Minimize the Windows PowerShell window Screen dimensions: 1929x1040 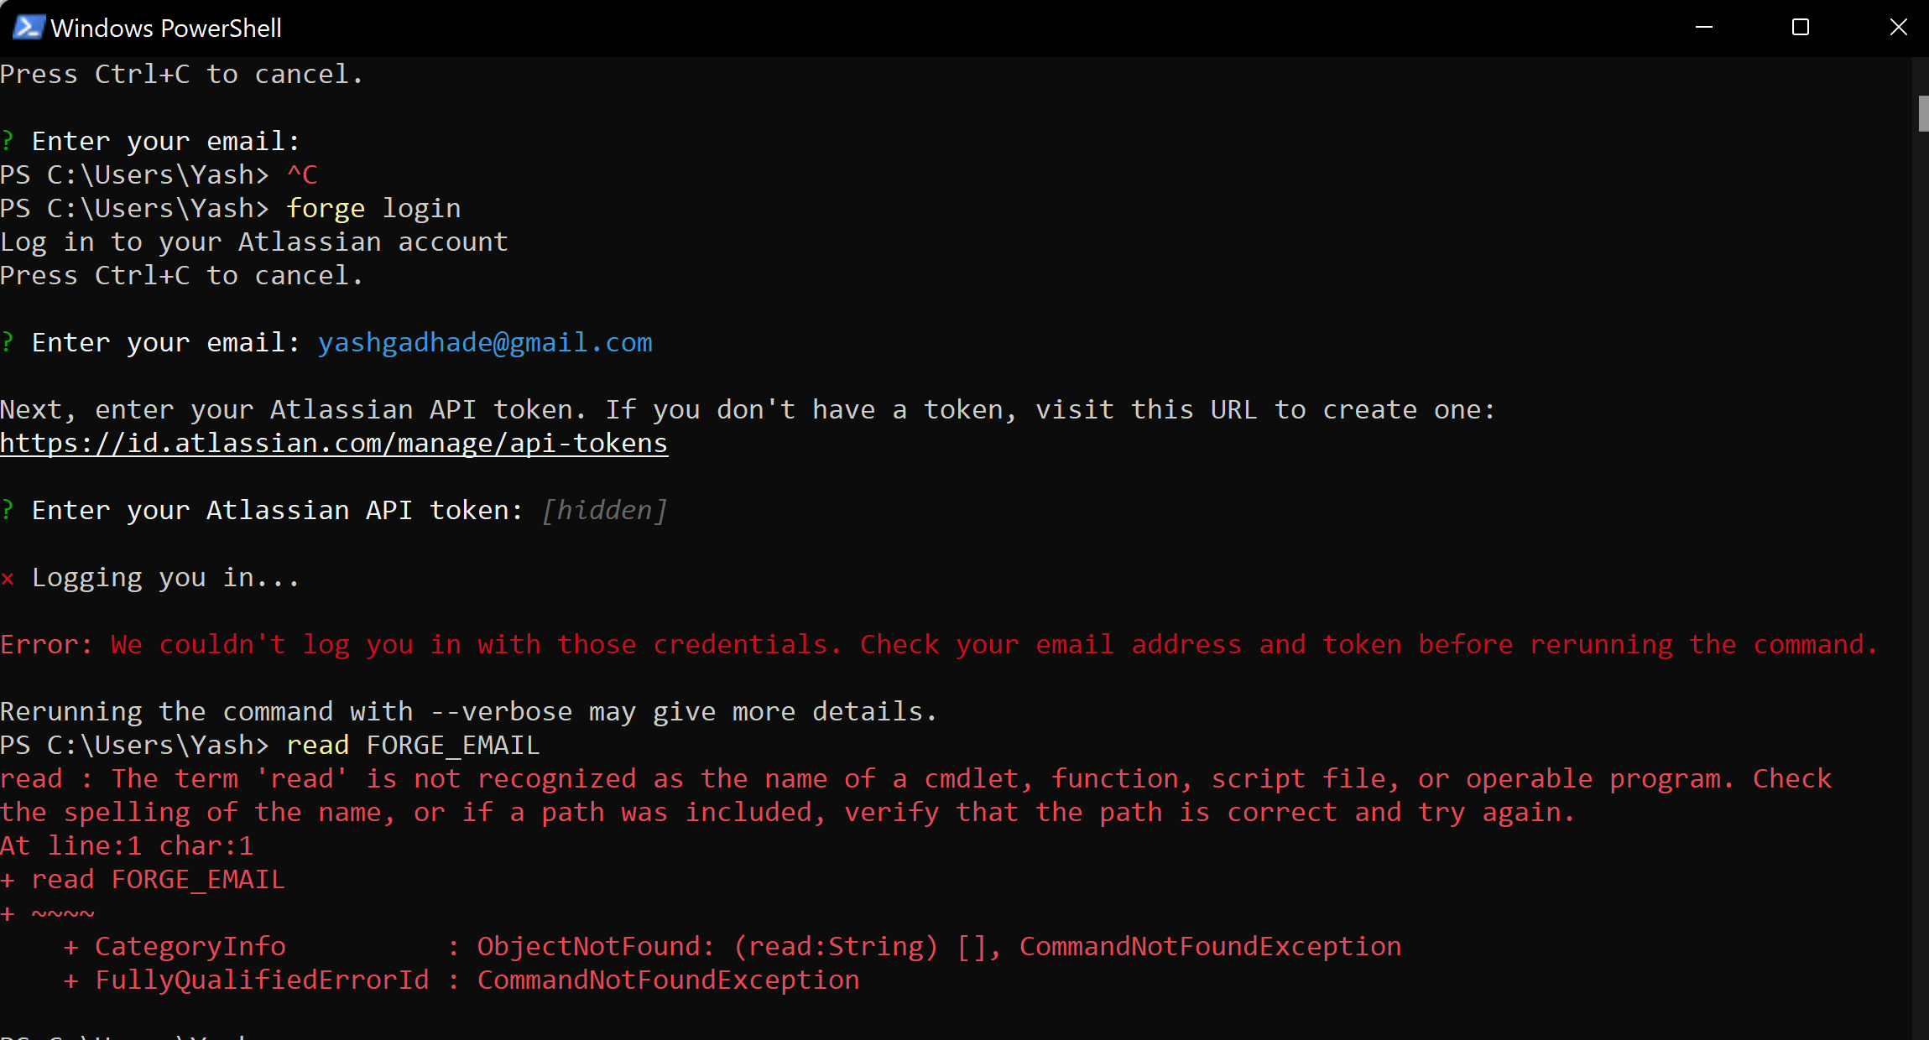click(x=1704, y=28)
